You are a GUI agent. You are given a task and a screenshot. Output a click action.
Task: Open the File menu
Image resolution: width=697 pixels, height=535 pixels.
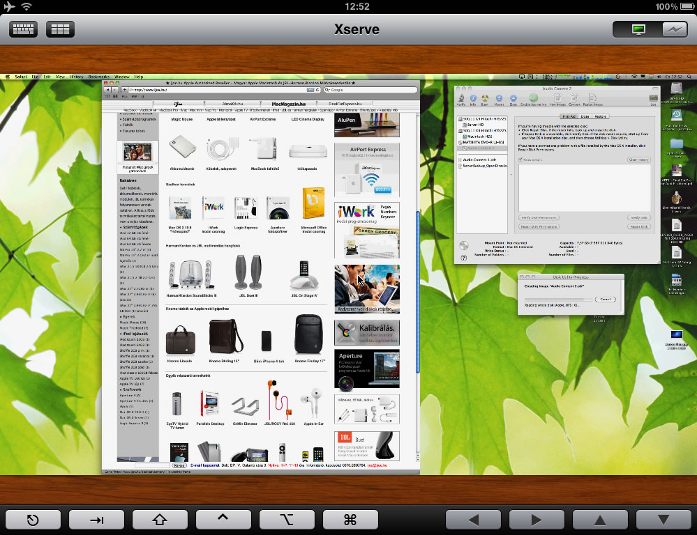tap(35, 77)
